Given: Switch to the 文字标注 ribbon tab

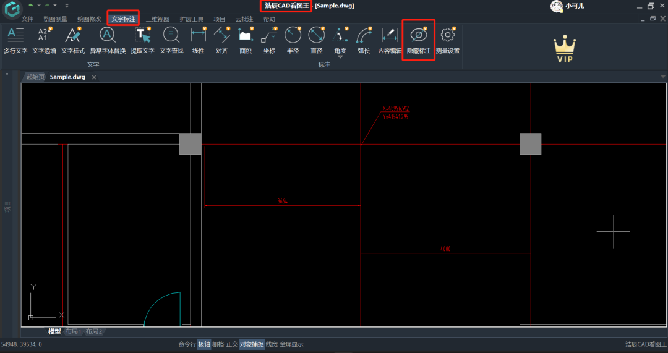Looking at the screenshot, I should point(124,19).
